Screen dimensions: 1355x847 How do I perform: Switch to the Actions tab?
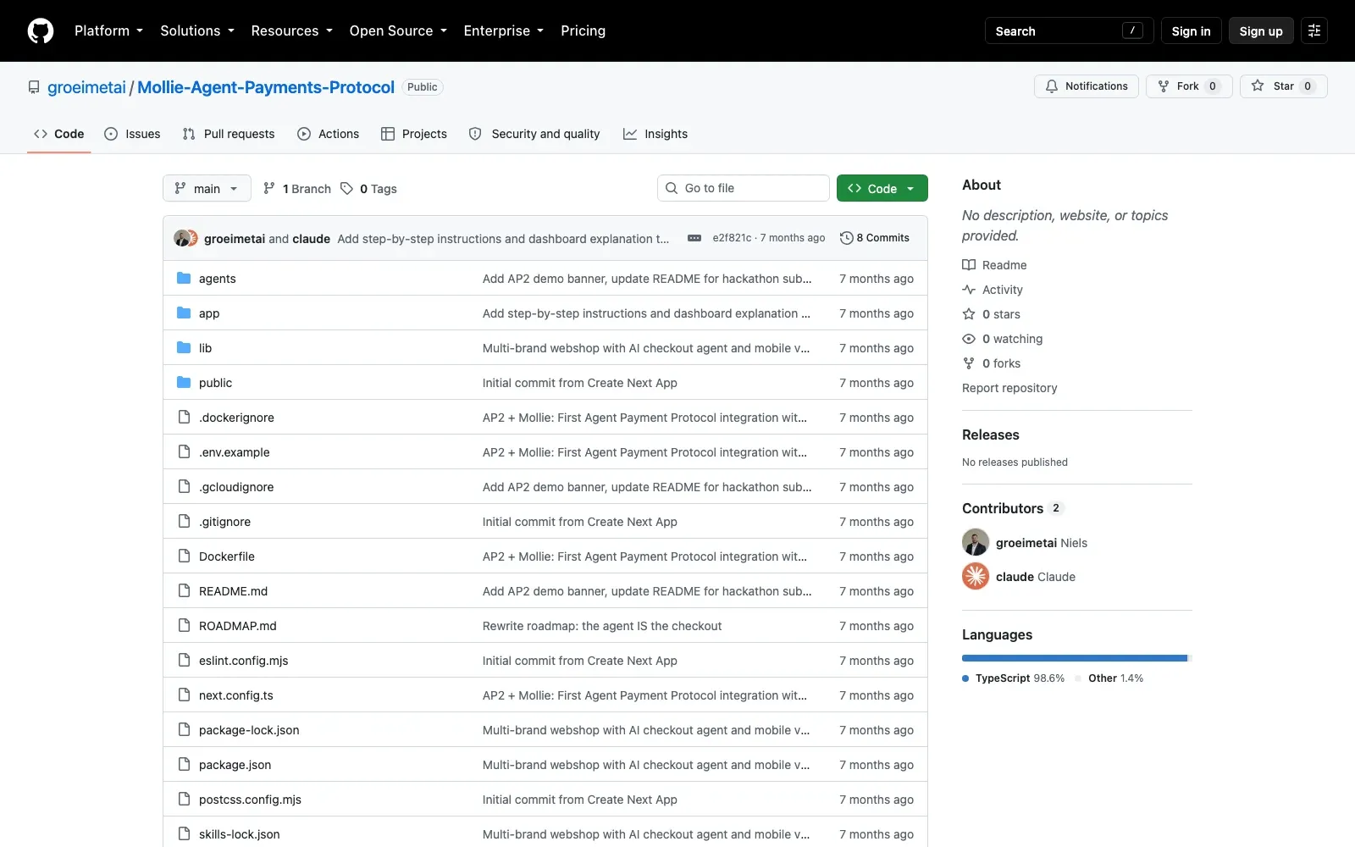click(x=329, y=134)
